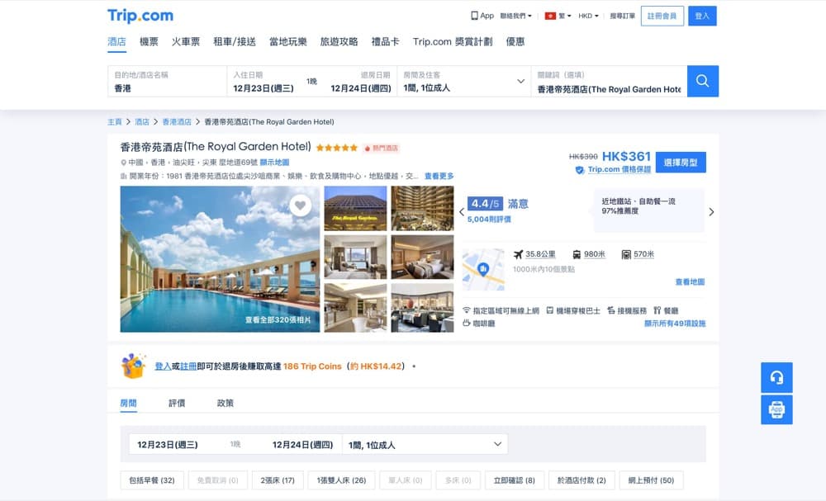Toggle the 1張雙人床 (26) filter

341,480
